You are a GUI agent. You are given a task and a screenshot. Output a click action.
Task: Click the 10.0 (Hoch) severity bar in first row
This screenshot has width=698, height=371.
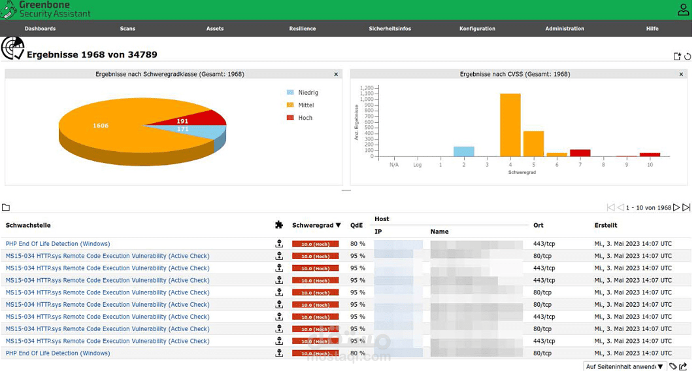(x=315, y=244)
